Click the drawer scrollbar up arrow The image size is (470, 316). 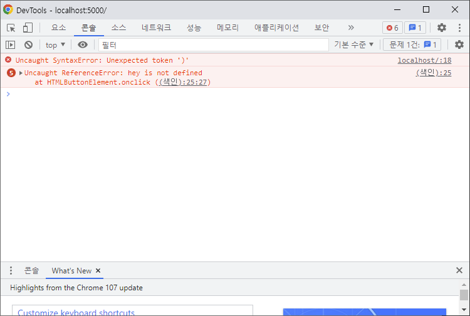point(464,285)
